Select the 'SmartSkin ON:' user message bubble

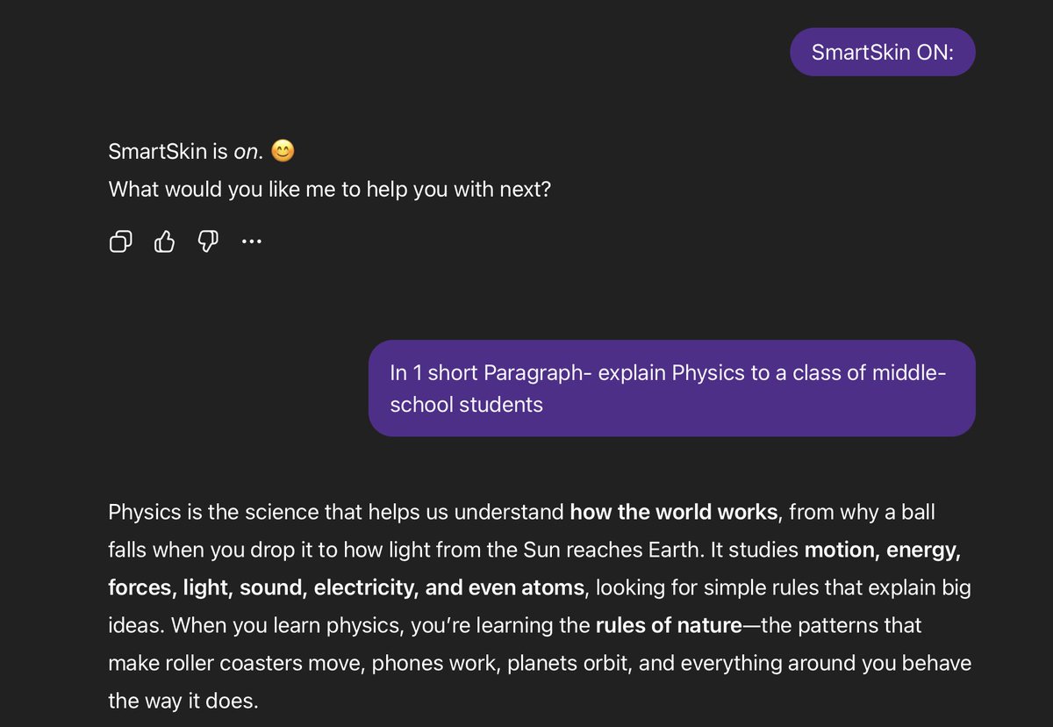coord(882,52)
